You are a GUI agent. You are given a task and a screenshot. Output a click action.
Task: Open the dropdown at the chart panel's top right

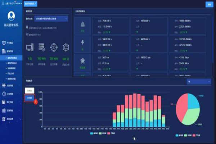(199, 82)
